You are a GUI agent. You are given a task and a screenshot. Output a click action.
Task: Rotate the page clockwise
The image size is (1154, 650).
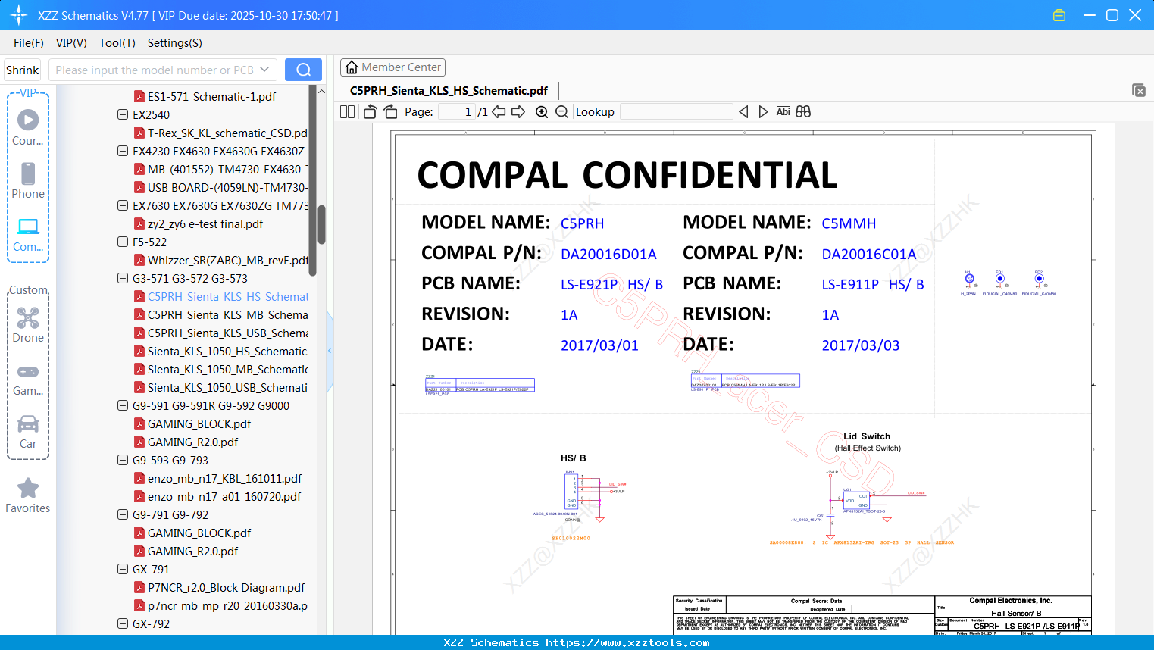[x=390, y=112]
